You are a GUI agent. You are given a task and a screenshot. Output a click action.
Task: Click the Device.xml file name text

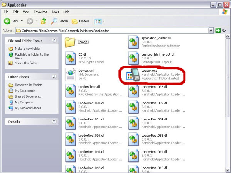(86, 71)
